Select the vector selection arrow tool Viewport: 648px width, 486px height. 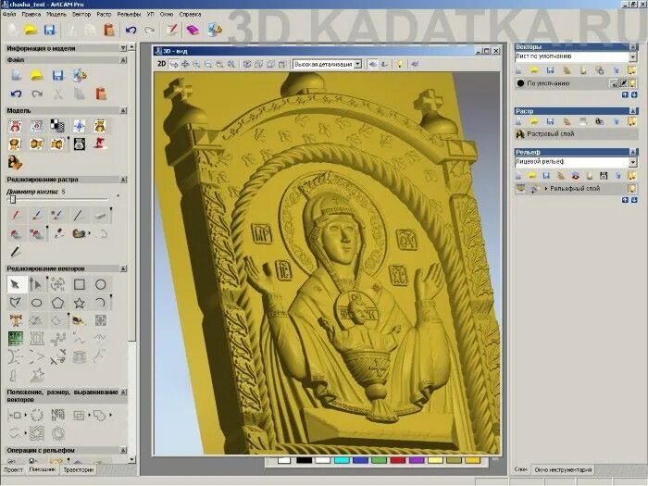coord(16,285)
